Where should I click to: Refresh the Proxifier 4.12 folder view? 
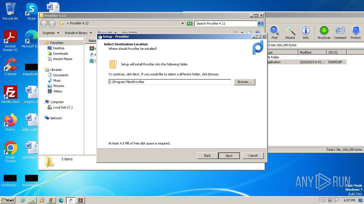click(190, 24)
